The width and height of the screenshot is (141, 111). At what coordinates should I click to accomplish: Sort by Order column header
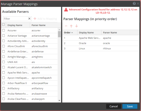click(70, 33)
